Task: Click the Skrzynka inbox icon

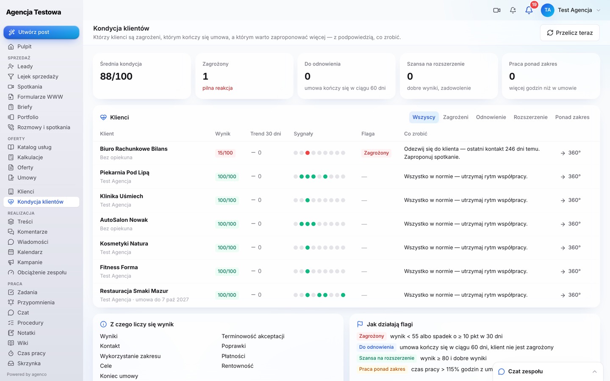Action: tap(11, 364)
